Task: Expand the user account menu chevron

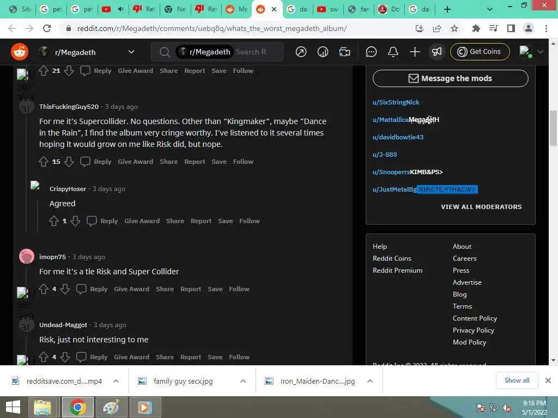Action: 541,52
